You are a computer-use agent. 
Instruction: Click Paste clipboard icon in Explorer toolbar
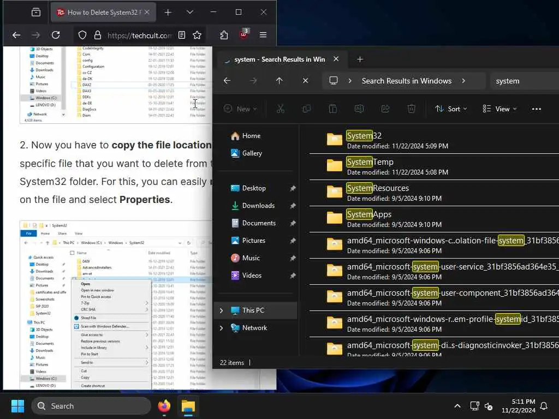point(332,109)
